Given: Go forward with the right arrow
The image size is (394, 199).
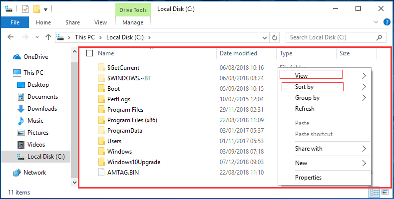Looking at the screenshot, I should 25,37.
